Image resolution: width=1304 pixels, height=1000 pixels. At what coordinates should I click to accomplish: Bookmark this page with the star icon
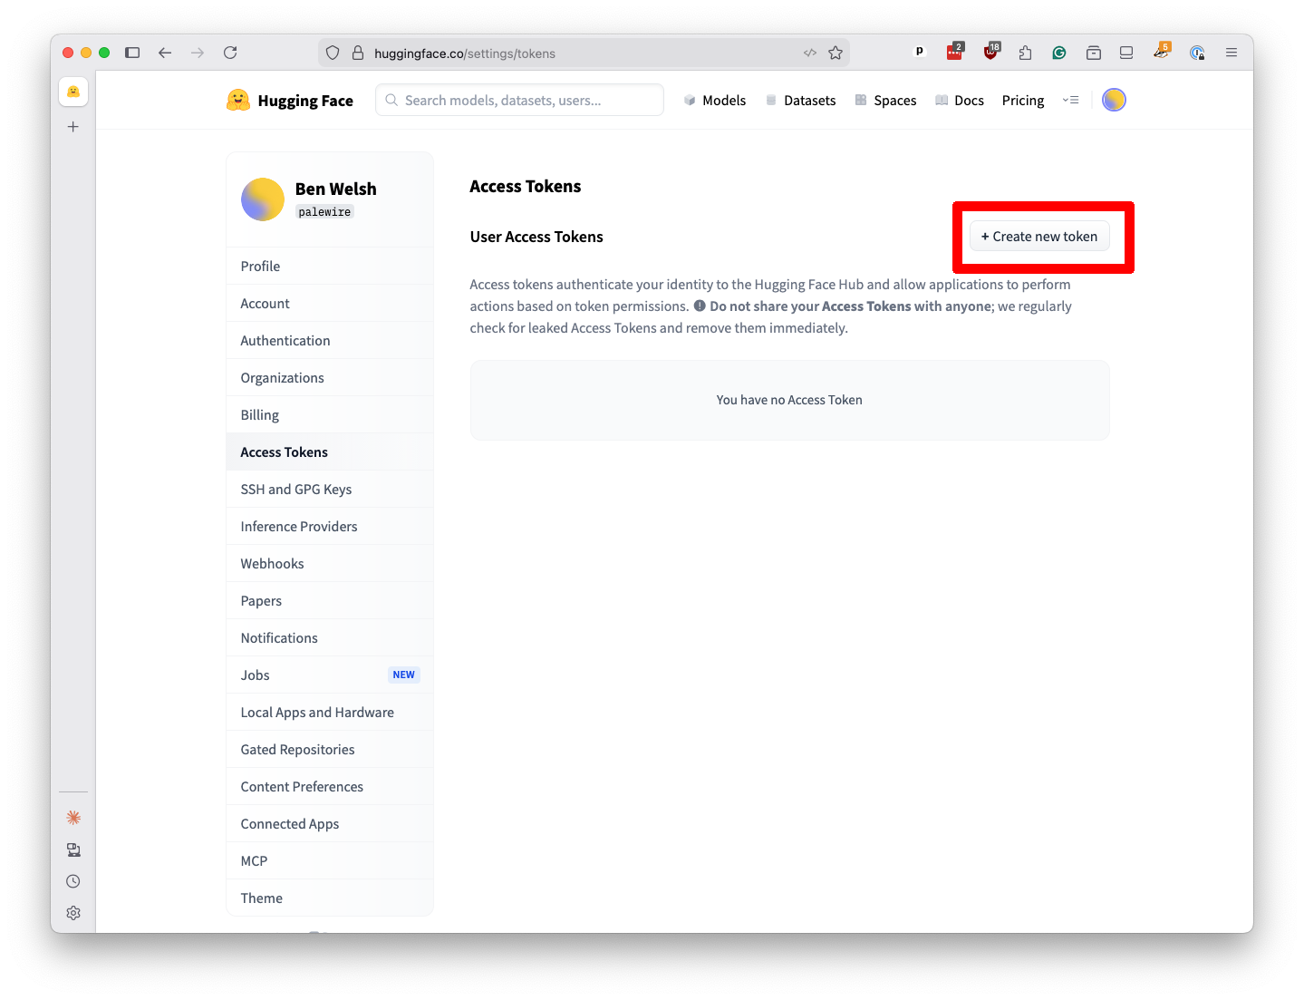[x=836, y=53]
